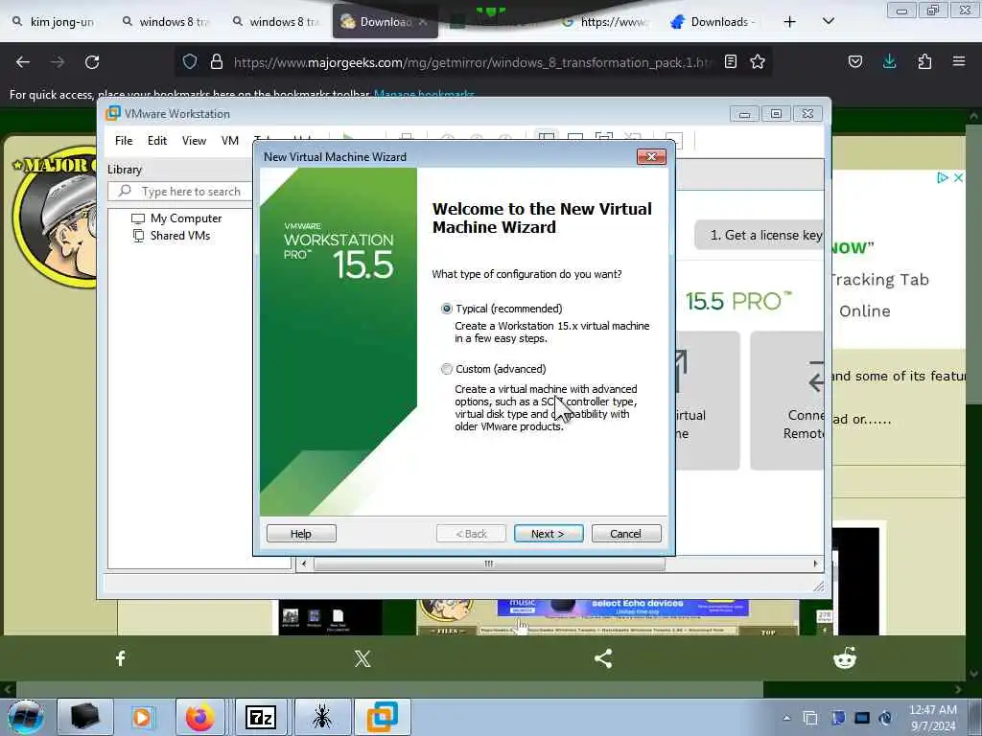
Task: Switch to the Downloads tab
Action: (x=714, y=22)
